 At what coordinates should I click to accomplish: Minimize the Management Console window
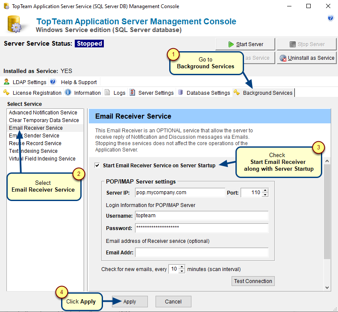[289, 6]
